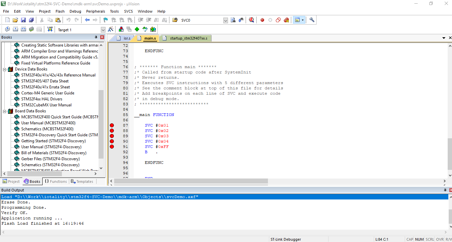The height and width of the screenshot is (242, 452).
Task: Click the Build target icon
Action: coord(15,29)
